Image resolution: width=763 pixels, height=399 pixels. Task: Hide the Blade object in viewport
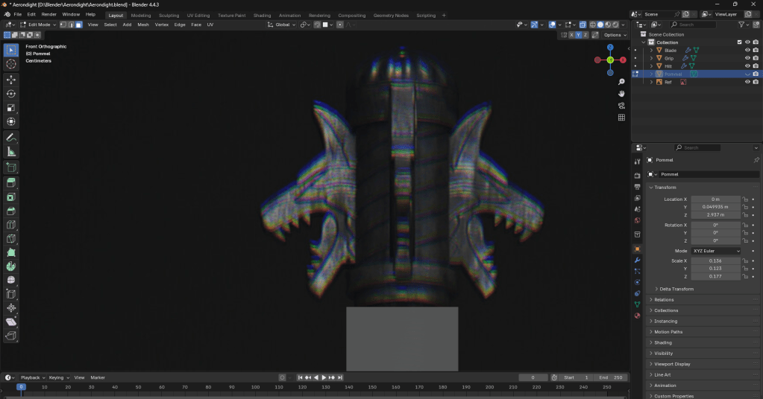coord(747,50)
